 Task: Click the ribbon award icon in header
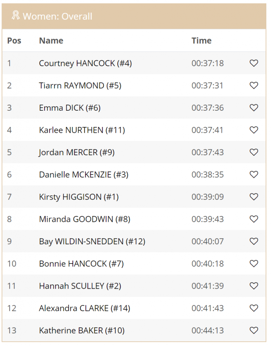15,15
